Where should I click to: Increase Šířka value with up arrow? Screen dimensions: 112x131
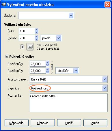[37, 30]
